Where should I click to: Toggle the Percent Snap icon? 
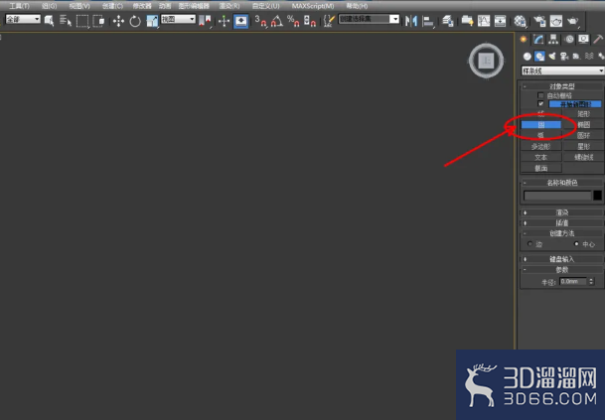pyautogui.click(x=293, y=21)
